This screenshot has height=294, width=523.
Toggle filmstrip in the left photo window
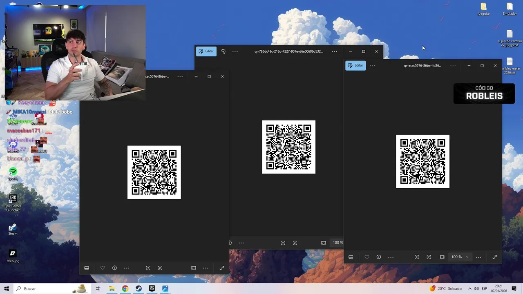pyautogui.click(x=87, y=268)
